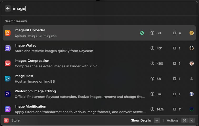Select the "Image Host" title

click(x=24, y=76)
